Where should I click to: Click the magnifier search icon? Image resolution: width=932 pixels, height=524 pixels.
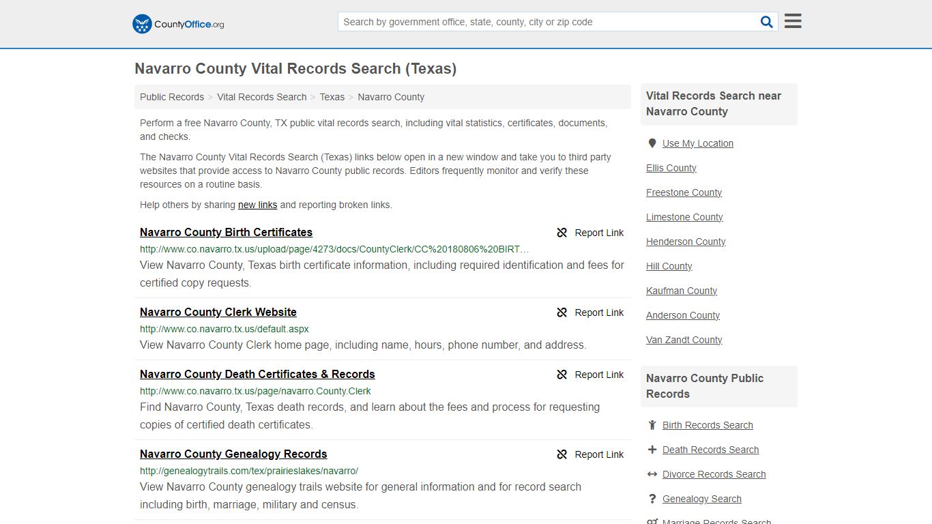(767, 22)
